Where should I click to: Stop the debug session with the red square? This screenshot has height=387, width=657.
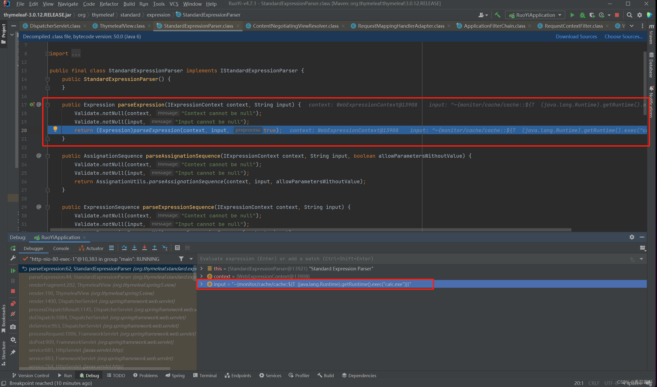coord(13,291)
